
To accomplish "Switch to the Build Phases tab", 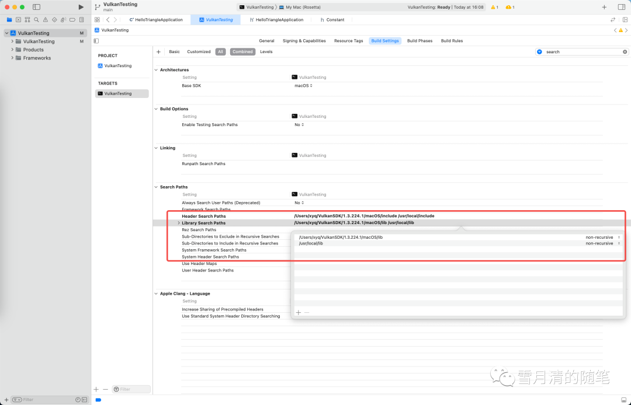I will coord(419,41).
